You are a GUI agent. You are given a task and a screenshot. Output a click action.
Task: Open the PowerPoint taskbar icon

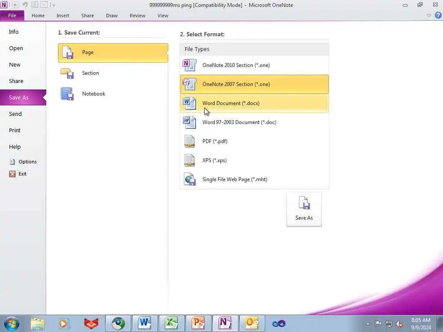pyautogui.click(x=198, y=323)
